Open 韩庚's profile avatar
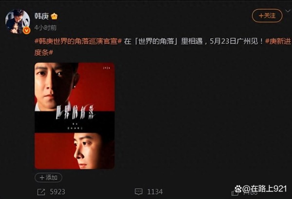292x199 pixels. 18,21
